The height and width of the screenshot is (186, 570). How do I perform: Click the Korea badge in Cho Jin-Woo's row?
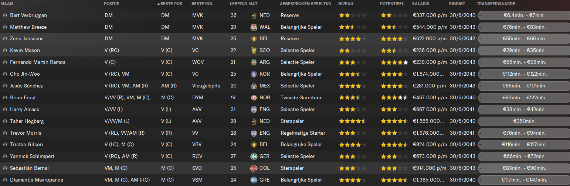(254, 74)
